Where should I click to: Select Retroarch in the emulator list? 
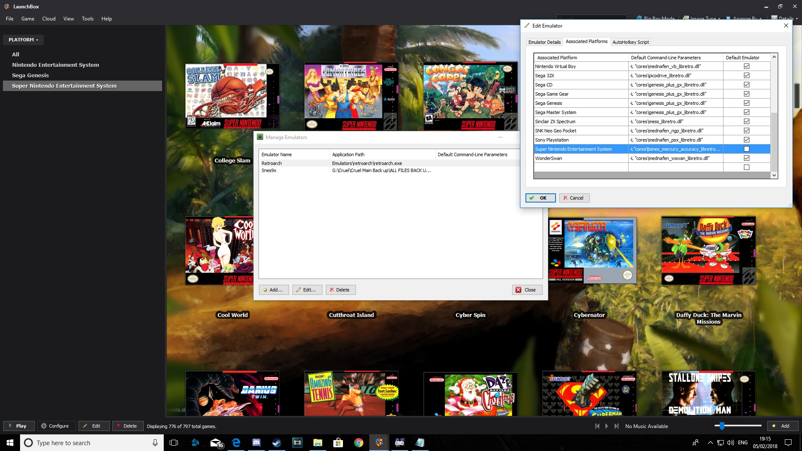(x=388, y=163)
